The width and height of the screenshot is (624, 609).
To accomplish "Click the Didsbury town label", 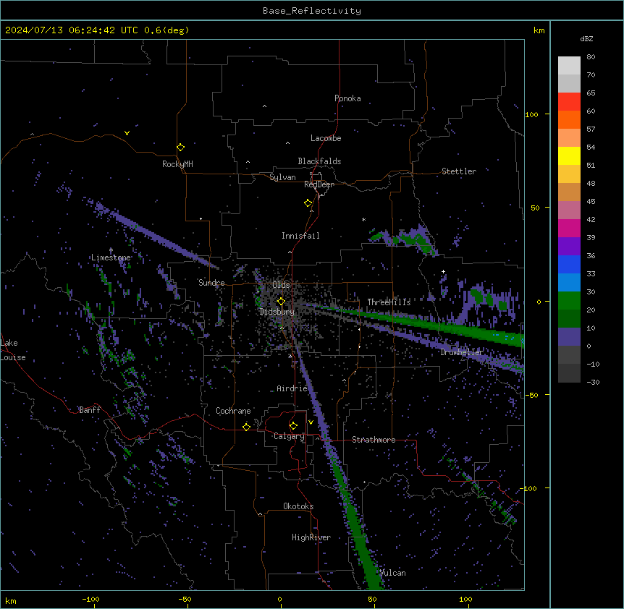I will point(277,312).
